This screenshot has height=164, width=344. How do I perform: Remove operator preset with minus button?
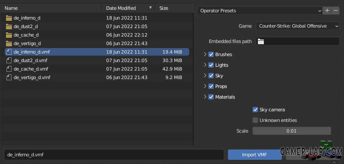coord(335,11)
